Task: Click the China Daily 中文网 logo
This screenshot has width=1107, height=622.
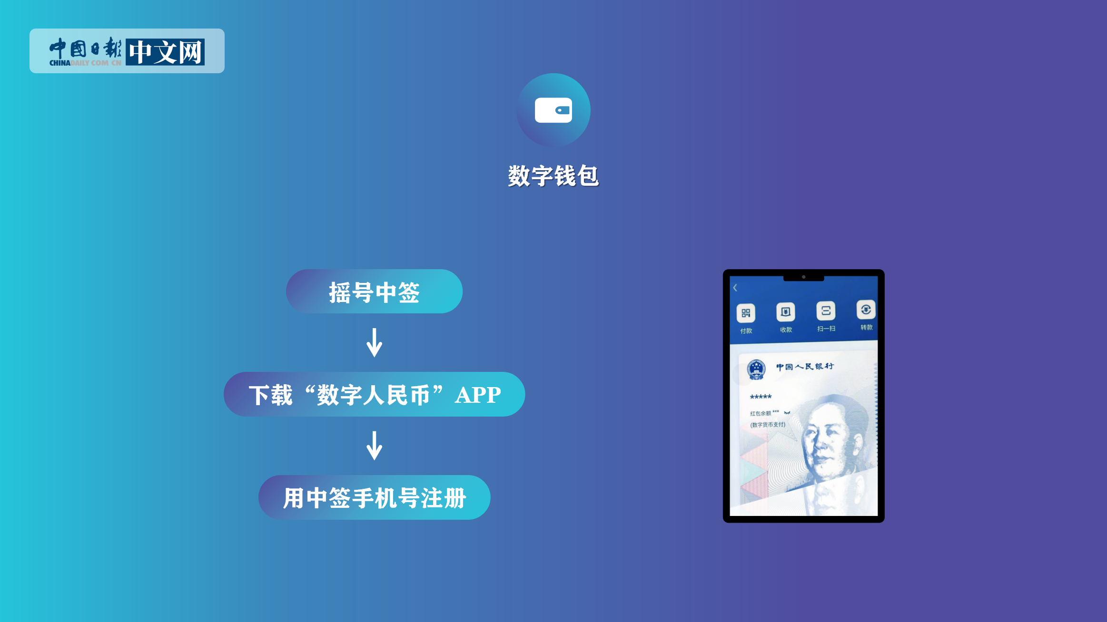Action: (x=128, y=51)
